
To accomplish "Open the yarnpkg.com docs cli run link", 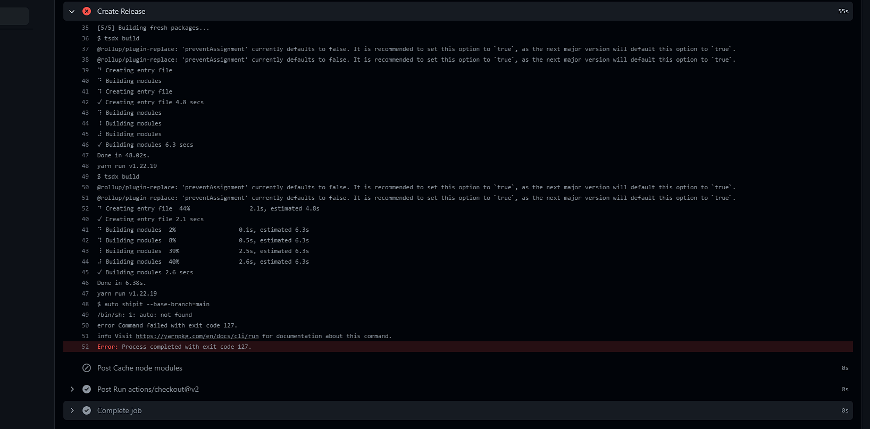I will (197, 336).
